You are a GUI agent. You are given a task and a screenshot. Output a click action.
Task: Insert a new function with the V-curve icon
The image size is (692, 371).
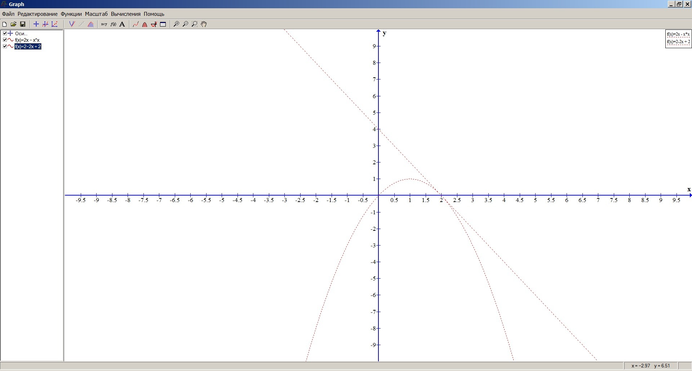coord(72,24)
